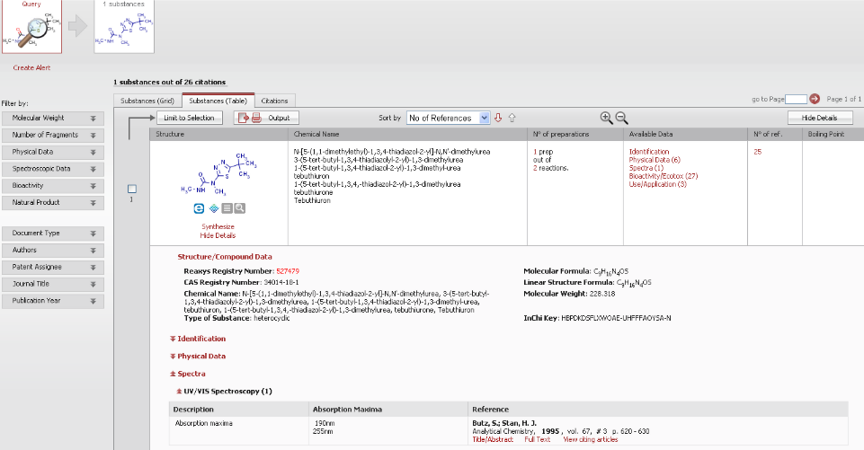Image resolution: width=864 pixels, height=450 pixels.
Task: Click the red go-to-page arrow button
Action: [x=815, y=99]
